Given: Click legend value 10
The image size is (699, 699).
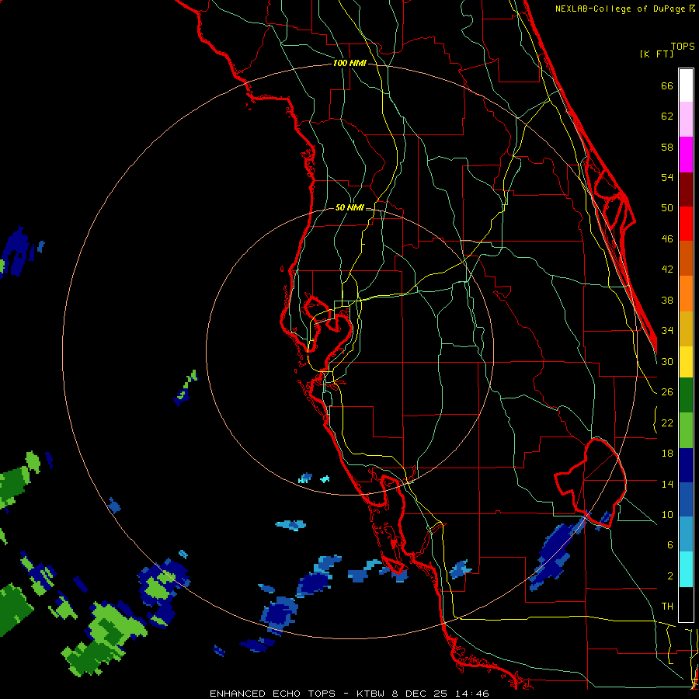Looking at the screenshot, I should coord(667,515).
